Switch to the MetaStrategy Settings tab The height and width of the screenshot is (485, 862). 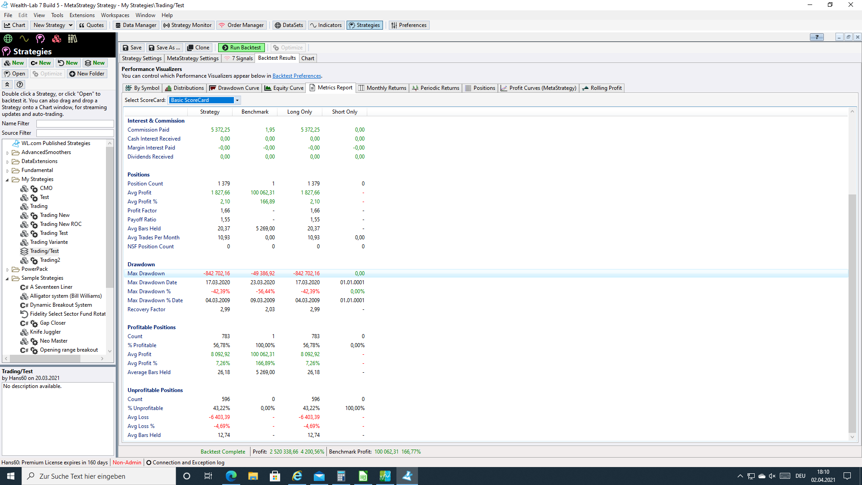[193, 58]
